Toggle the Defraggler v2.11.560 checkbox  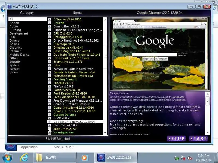(x=49, y=37)
